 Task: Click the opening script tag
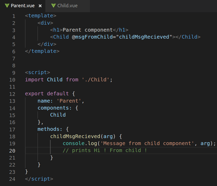click(37, 73)
